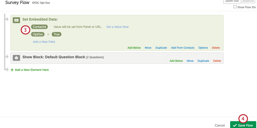Click the Zoom In button
Screen dimensions: 257x128
tap(248, 2)
